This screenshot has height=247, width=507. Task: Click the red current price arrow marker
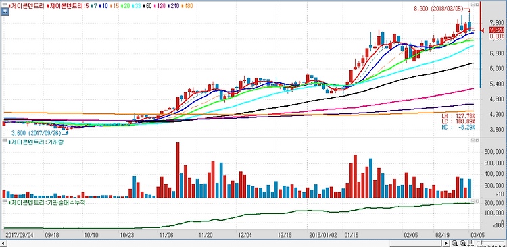coord(482,30)
